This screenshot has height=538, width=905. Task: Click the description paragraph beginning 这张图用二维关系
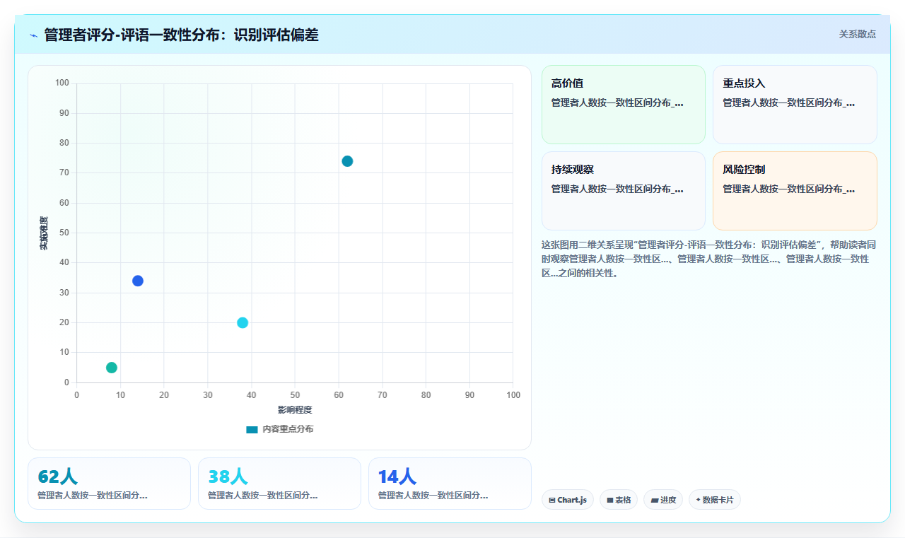(x=709, y=259)
